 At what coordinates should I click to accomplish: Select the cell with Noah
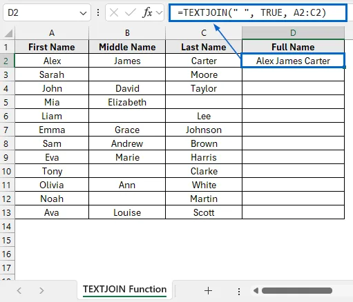52,199
